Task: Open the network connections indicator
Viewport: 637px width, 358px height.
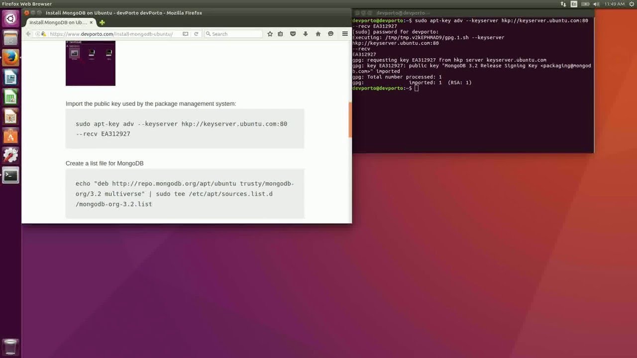Action: pyautogui.click(x=563, y=4)
